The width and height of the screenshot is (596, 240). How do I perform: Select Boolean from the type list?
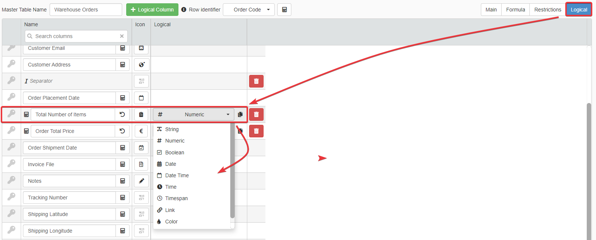(x=174, y=152)
